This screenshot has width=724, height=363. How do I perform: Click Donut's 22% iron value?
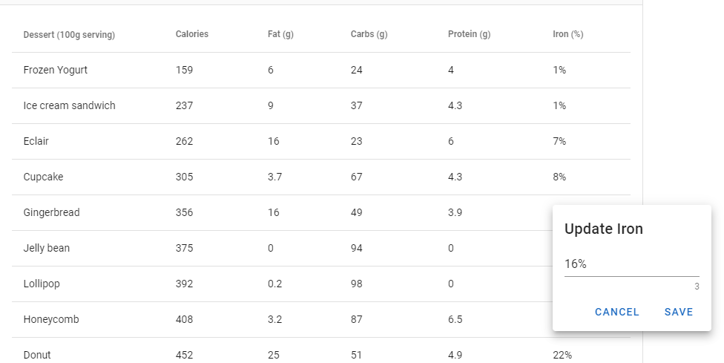pyautogui.click(x=562, y=355)
